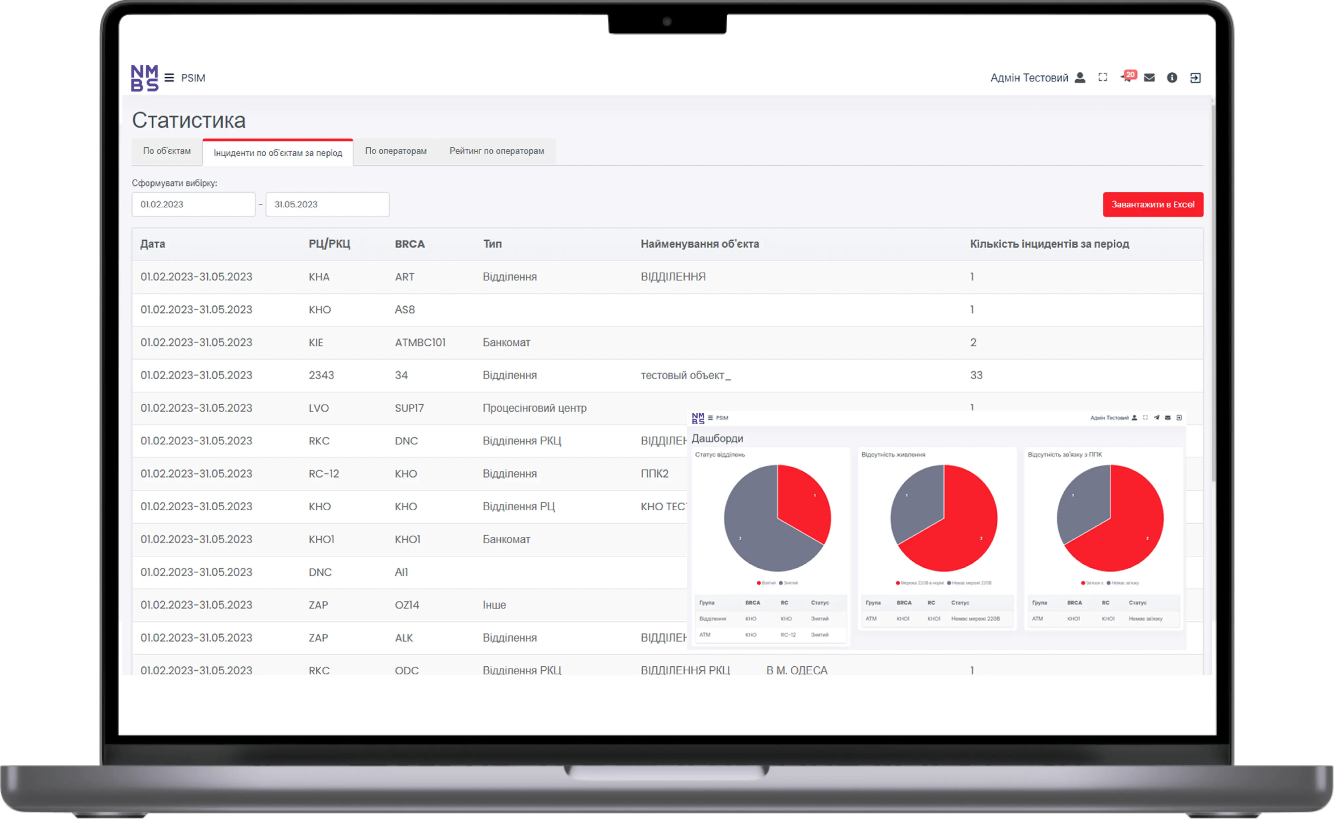Sort by the Дата column header
1334x819 pixels.
(153, 244)
